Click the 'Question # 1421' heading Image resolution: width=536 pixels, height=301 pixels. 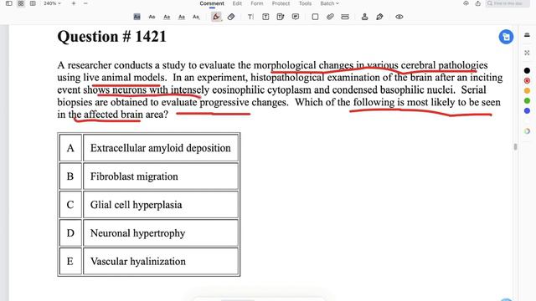(111, 37)
